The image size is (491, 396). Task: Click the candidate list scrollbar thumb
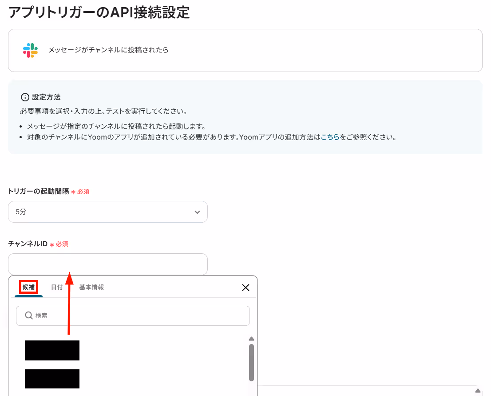pyautogui.click(x=251, y=363)
